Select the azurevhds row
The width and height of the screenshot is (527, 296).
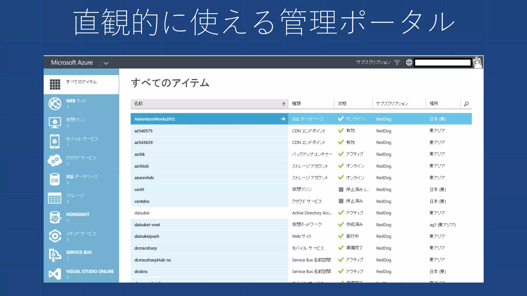coord(301,178)
